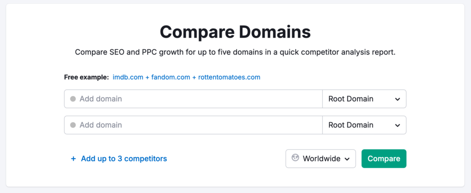
Task: Click the Compare Domains heading
Action: [235, 32]
